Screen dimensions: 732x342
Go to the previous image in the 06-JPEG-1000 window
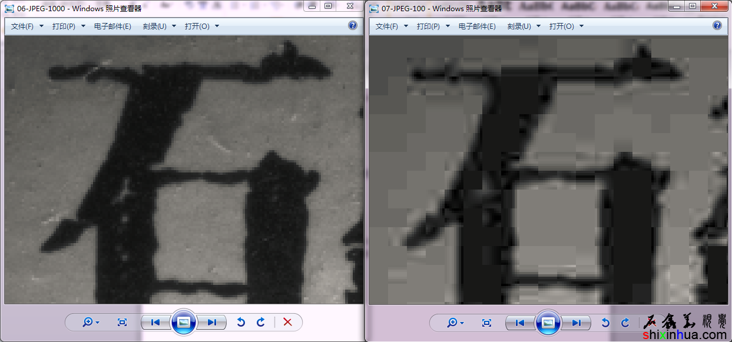click(155, 322)
